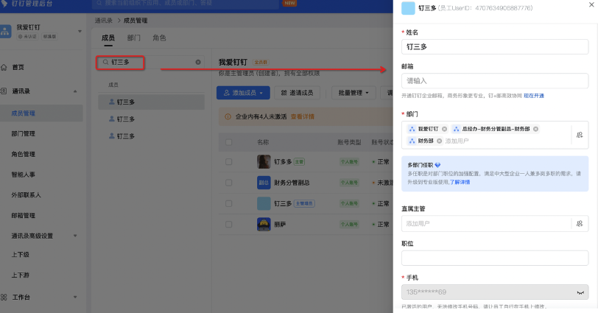Remove 财务部 department tag
This screenshot has width=598, height=313.
click(x=439, y=141)
